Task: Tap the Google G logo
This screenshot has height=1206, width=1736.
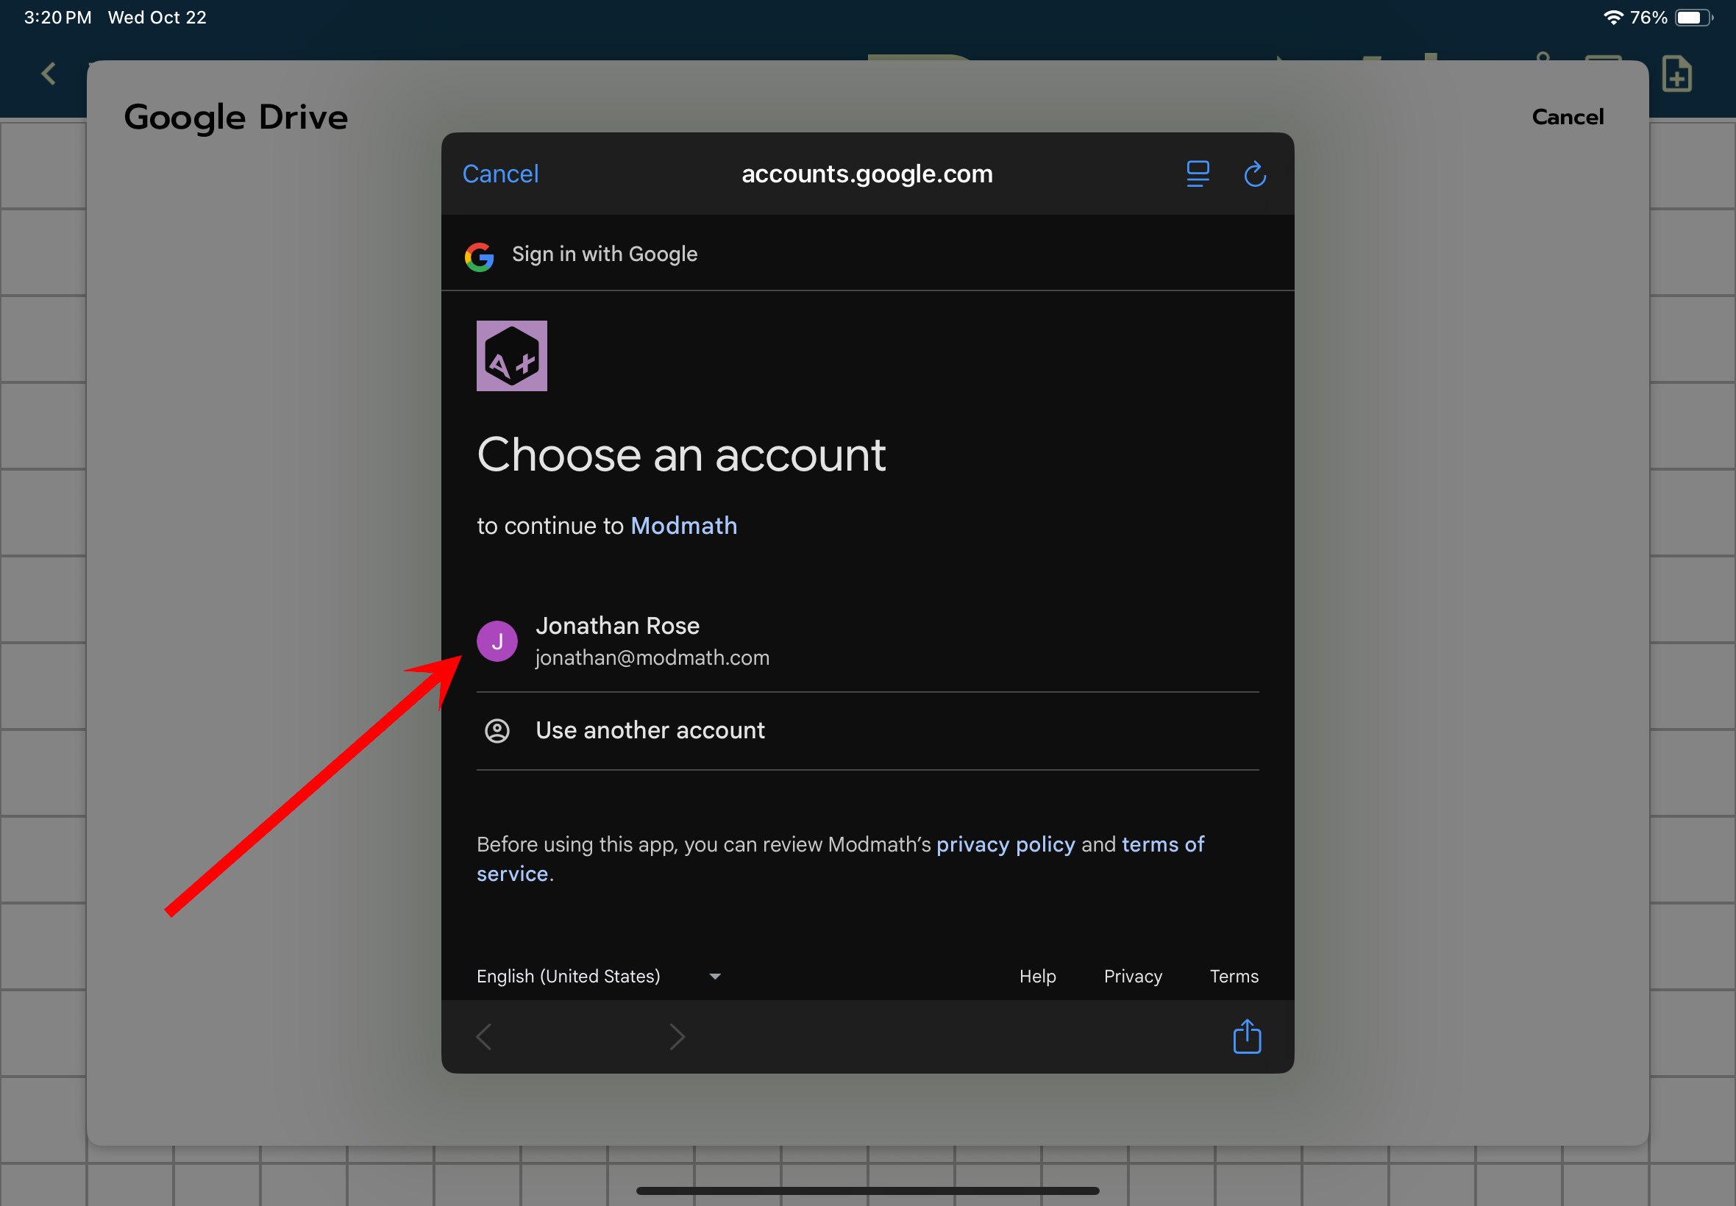Action: 479,256
